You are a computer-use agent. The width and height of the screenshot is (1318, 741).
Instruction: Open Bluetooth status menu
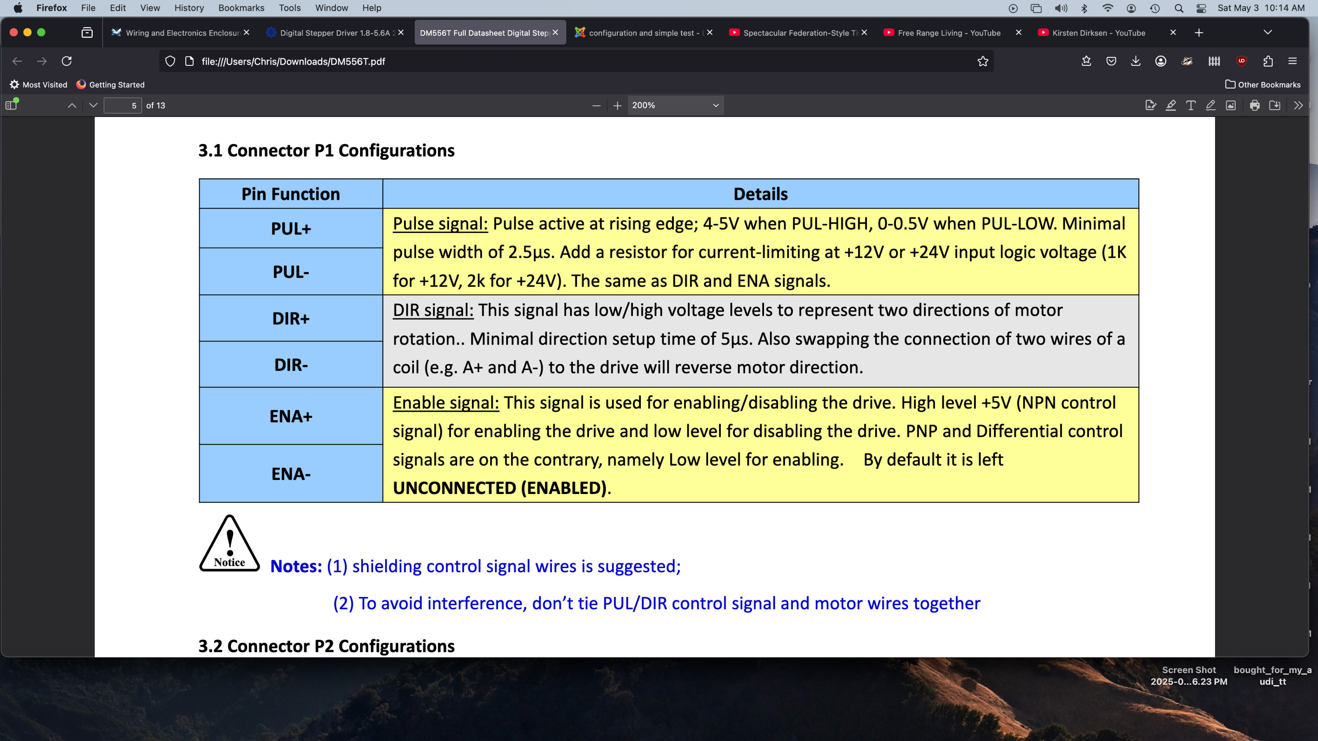click(1084, 8)
